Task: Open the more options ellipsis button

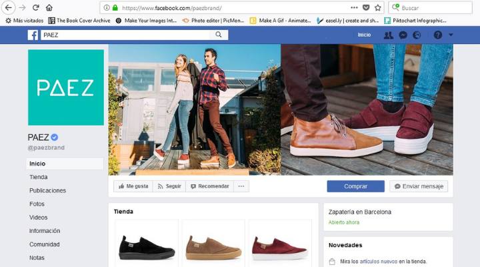Action: pos(241,186)
